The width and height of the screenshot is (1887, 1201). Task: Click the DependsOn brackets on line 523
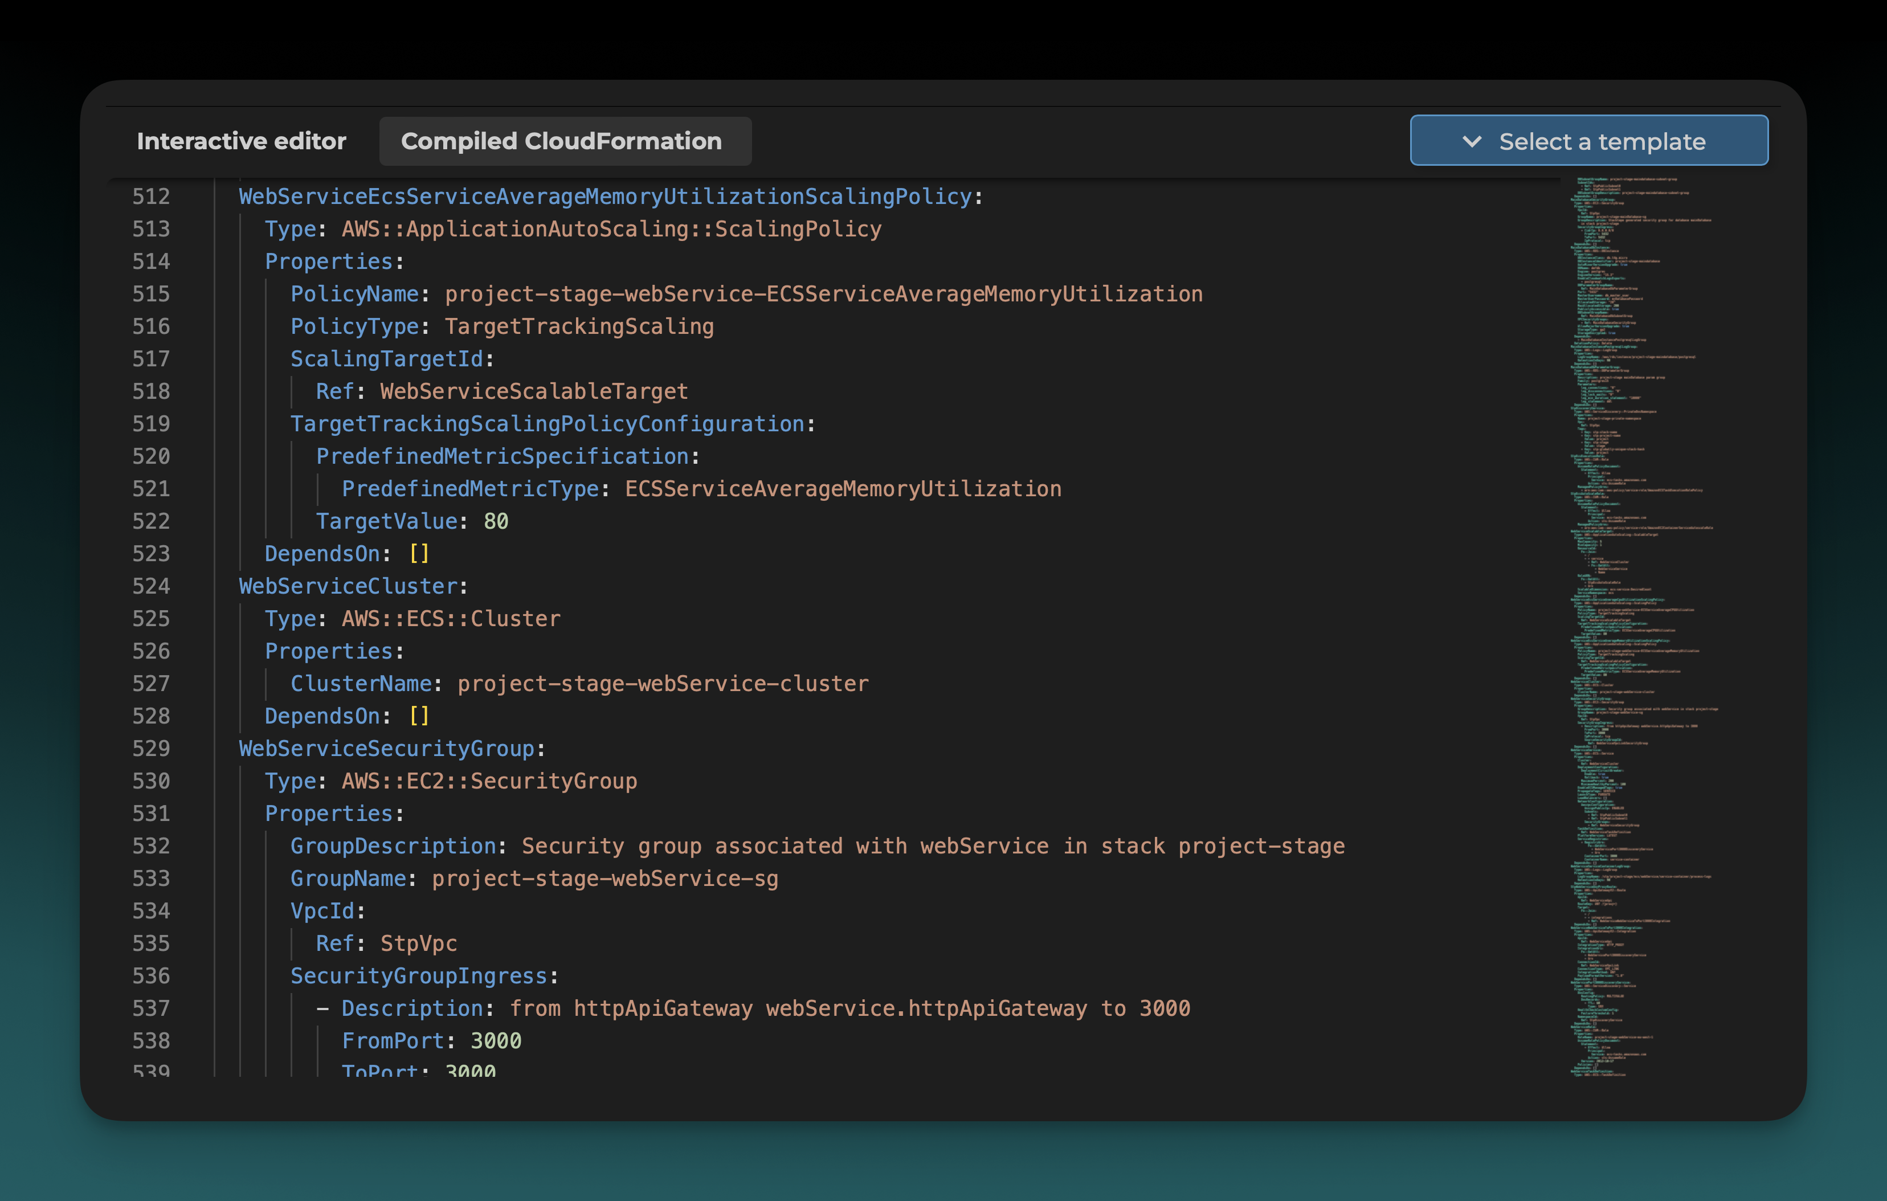419,555
